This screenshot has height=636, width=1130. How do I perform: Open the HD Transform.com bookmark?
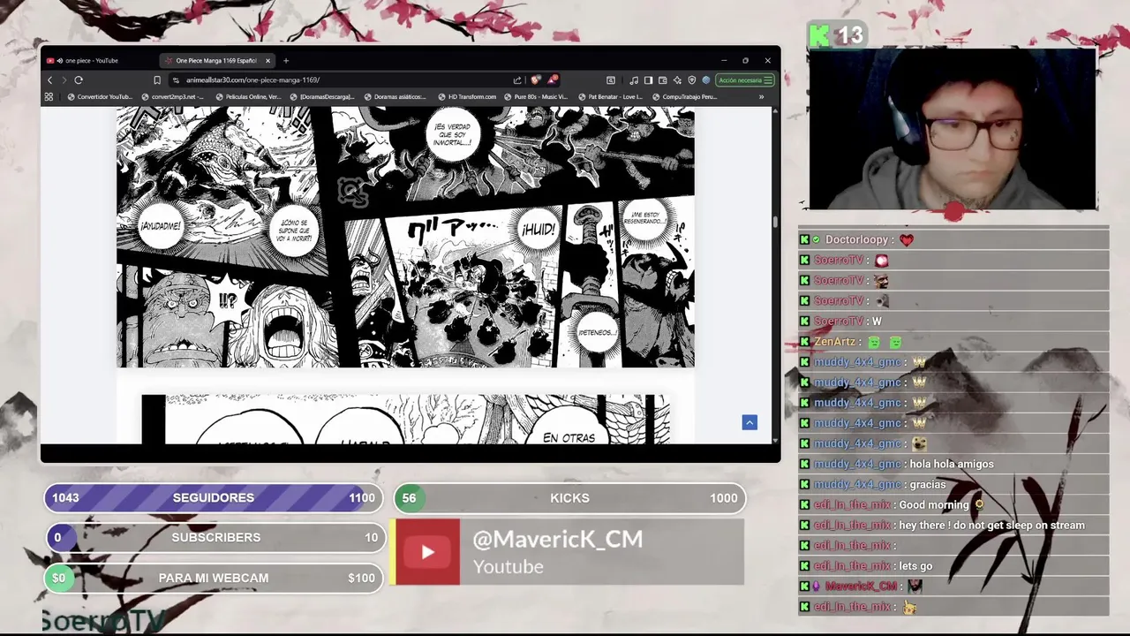[467, 96]
